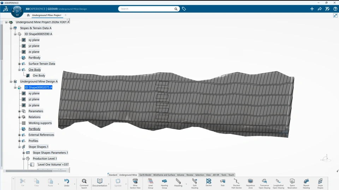Image resolution: width=339 pixels, height=190 pixels.
Task: Click in the Search input field
Action: point(147,9)
